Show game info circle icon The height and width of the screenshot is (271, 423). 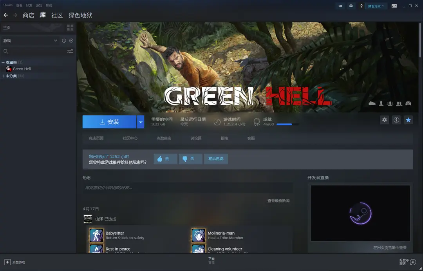click(x=396, y=120)
